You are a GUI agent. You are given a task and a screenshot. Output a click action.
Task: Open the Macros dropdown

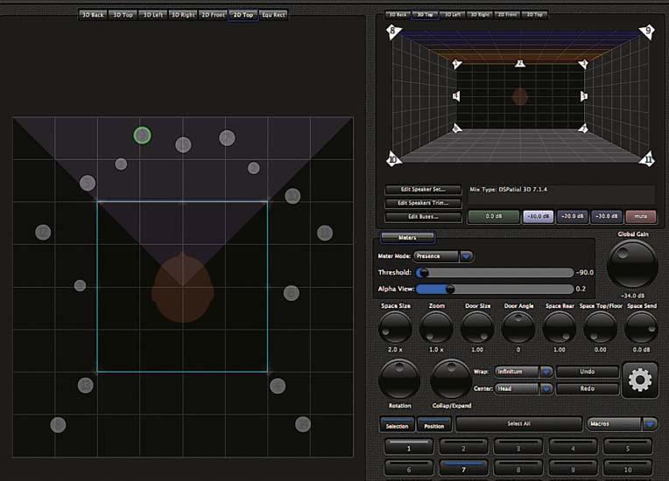click(x=623, y=424)
